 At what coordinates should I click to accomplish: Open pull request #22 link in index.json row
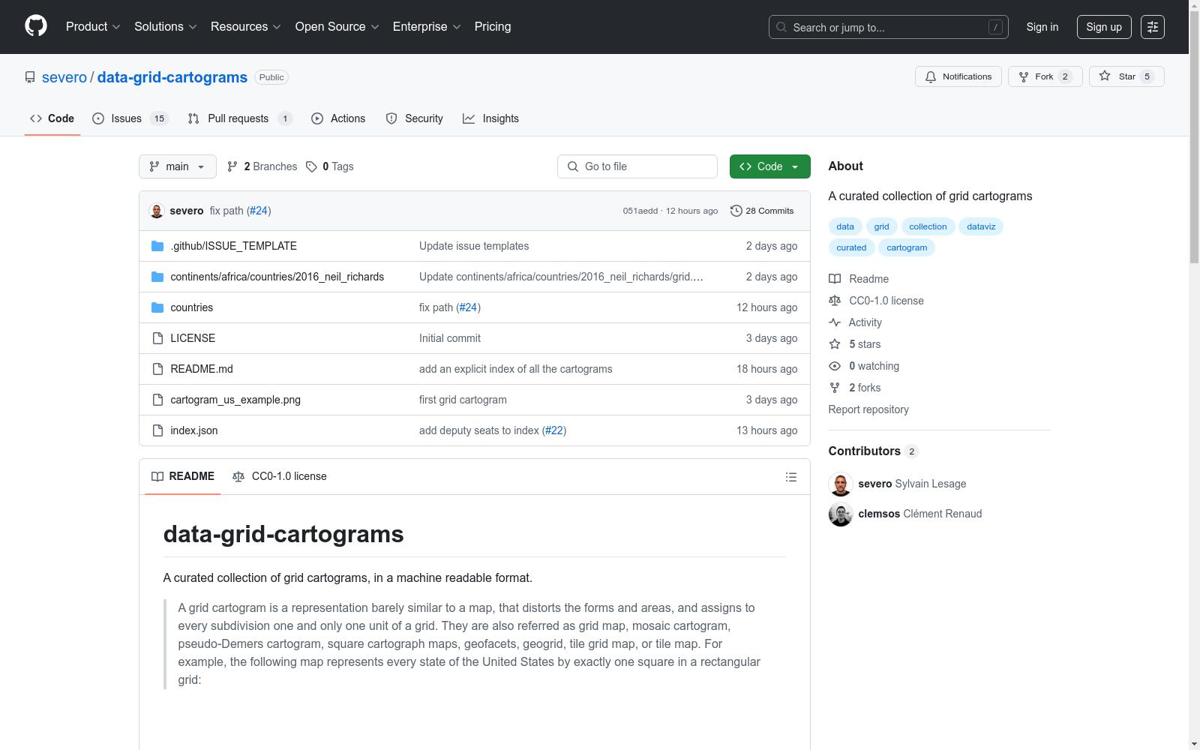(554, 430)
